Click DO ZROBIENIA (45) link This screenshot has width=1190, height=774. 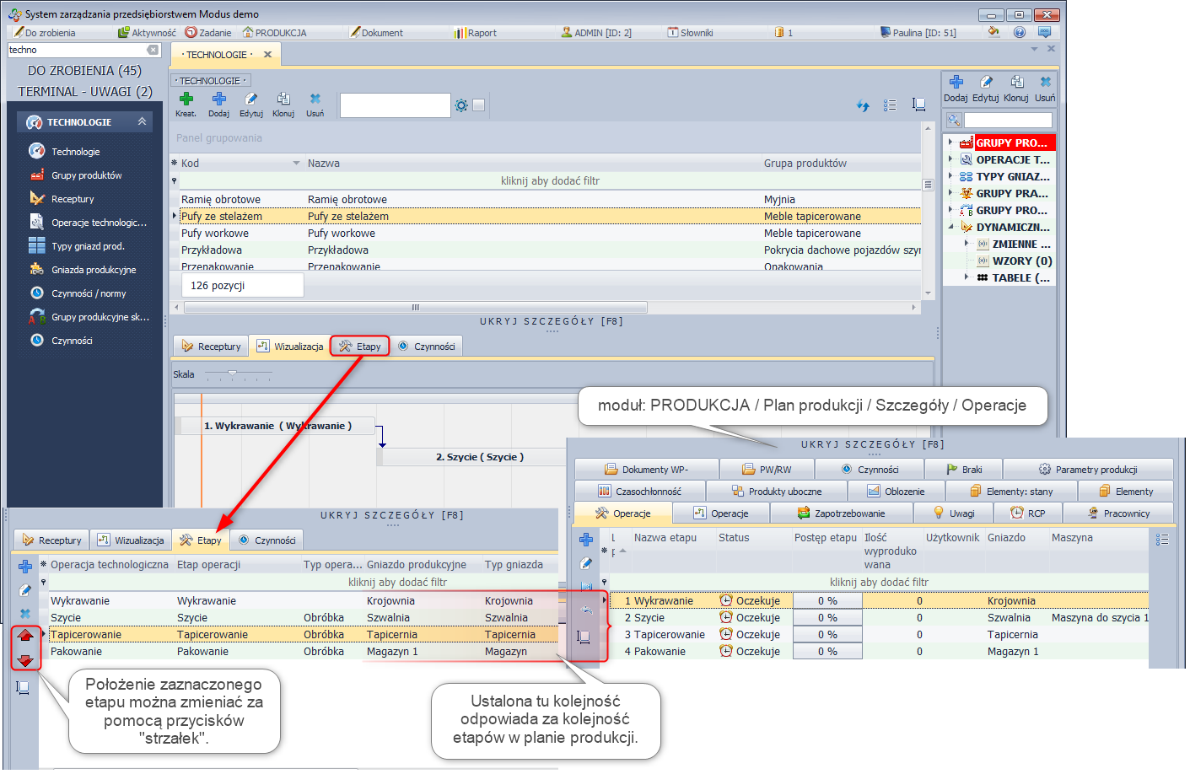pyautogui.click(x=84, y=71)
